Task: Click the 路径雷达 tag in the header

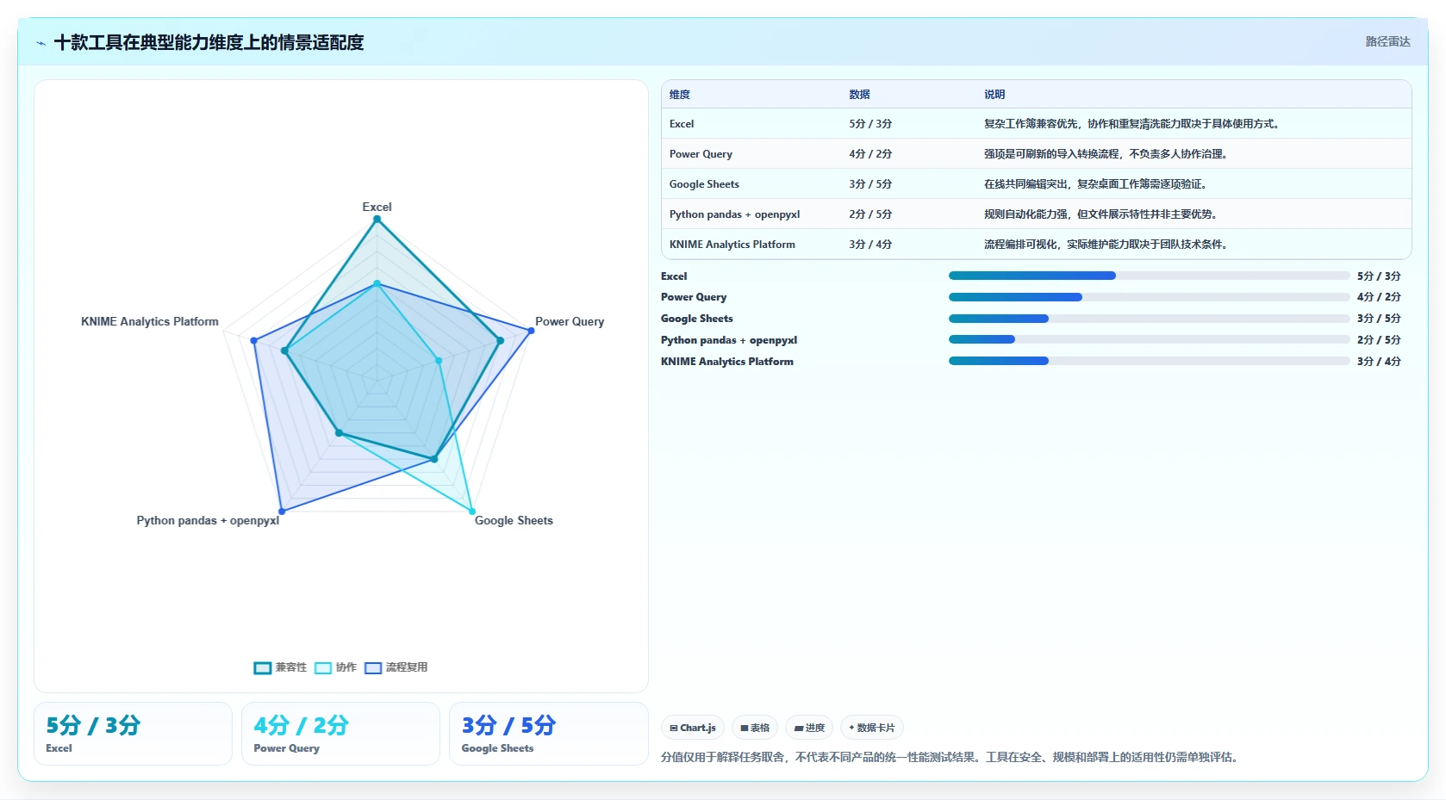Action: click(x=1387, y=41)
